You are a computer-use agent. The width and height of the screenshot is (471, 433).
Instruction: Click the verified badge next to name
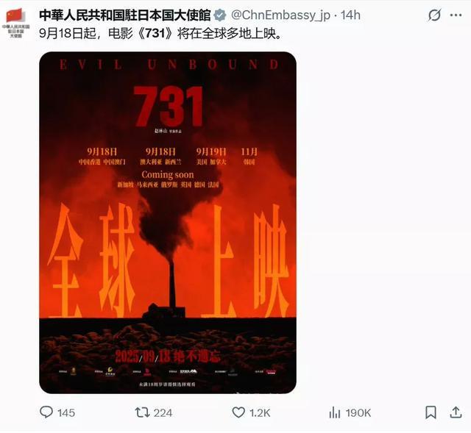(x=220, y=15)
